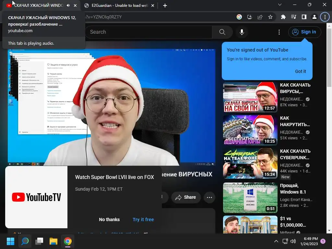The image size is (332, 249).
Task: Open the Cyberpunk НА ТЕЛЕФОНЕ thumbnail
Action: pyautogui.click(x=250, y=163)
